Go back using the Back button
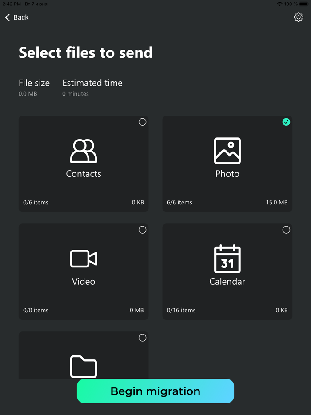 pos(17,17)
